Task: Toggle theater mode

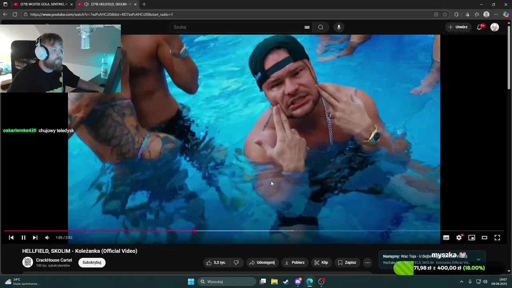Action: [484, 238]
